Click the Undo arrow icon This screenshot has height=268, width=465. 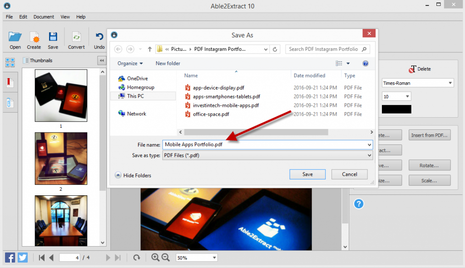tap(99, 36)
